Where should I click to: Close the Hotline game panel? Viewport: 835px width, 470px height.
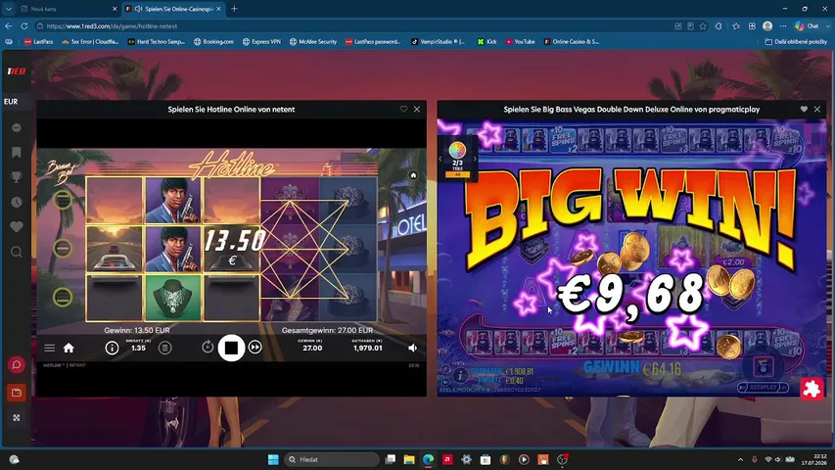point(417,109)
